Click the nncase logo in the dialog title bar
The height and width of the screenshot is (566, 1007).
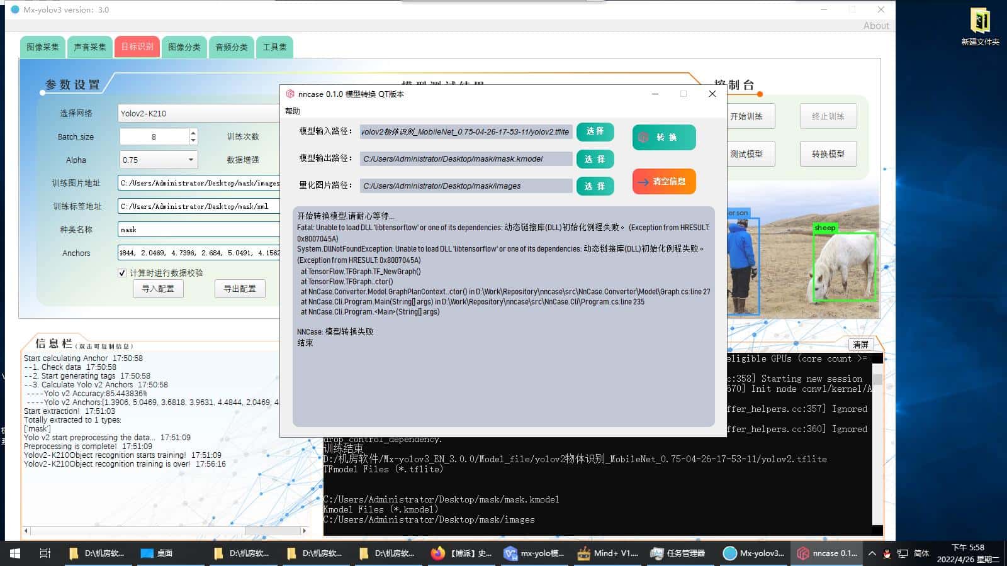pyautogui.click(x=290, y=94)
